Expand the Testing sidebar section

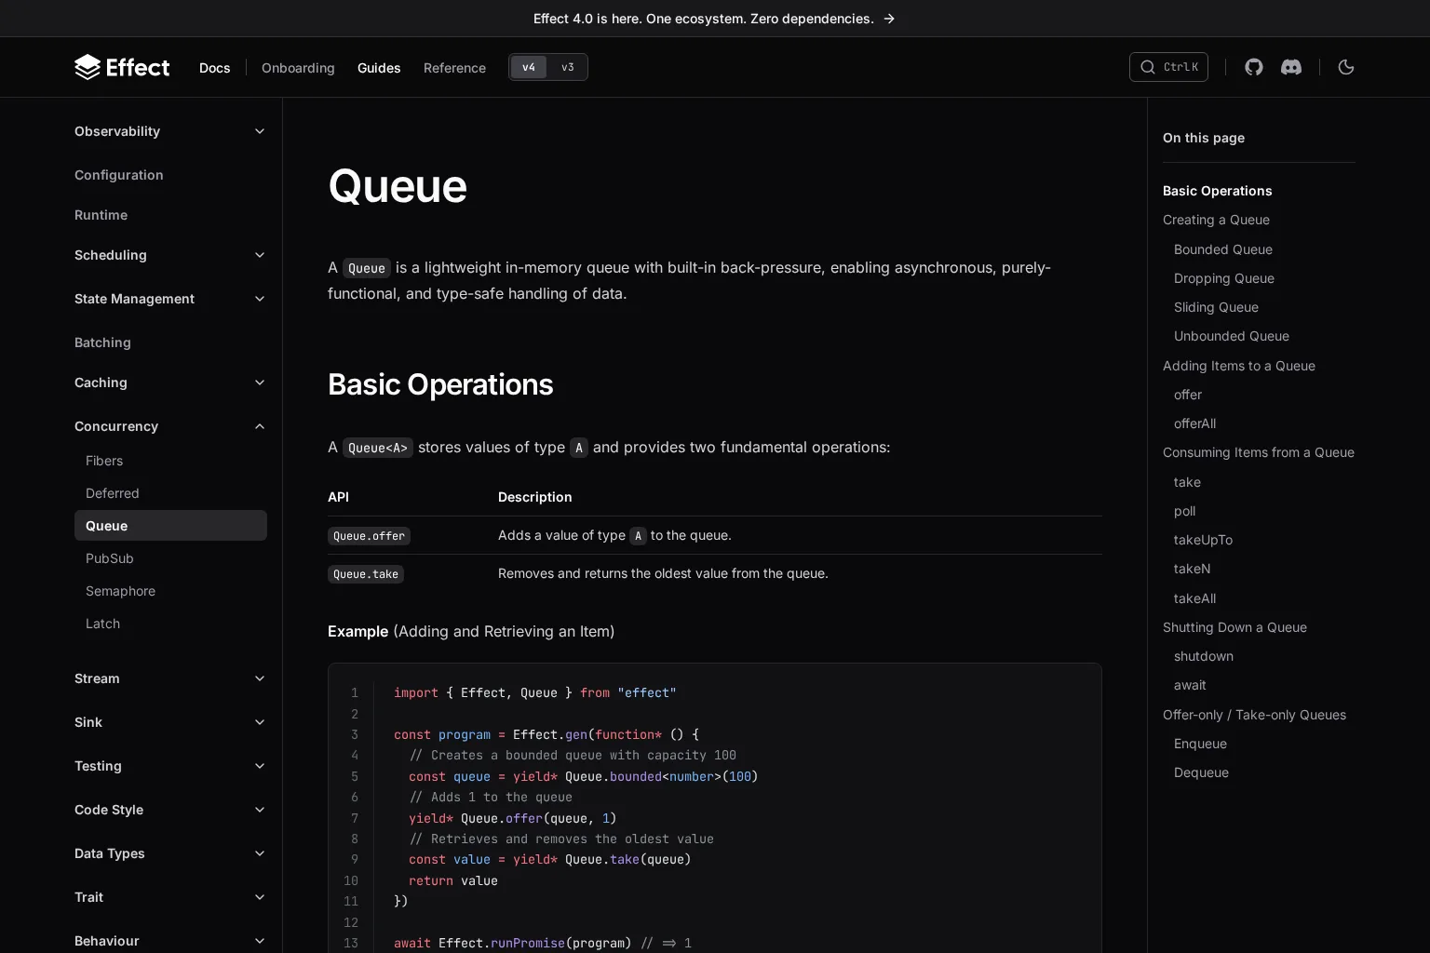(x=170, y=766)
